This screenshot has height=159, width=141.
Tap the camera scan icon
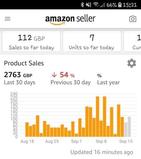click(133, 19)
